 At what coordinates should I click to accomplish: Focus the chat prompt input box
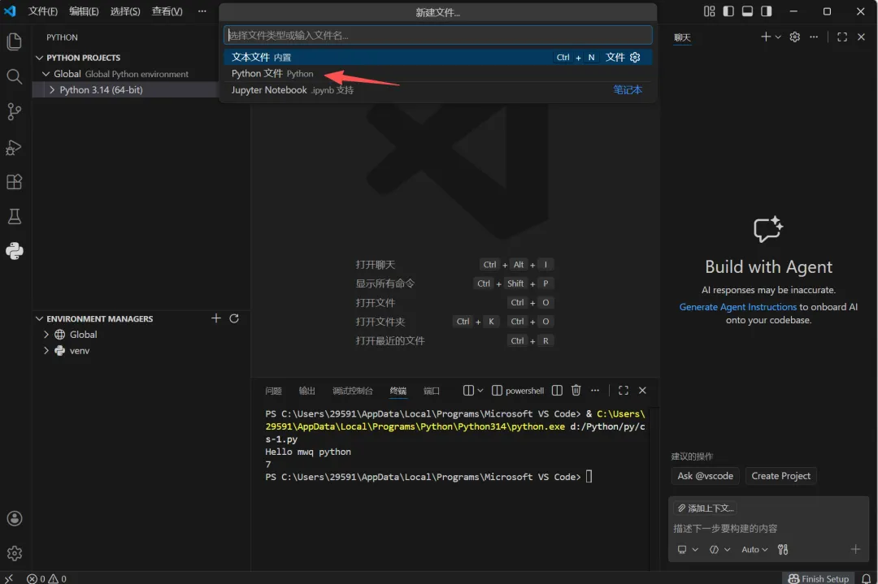(768, 529)
